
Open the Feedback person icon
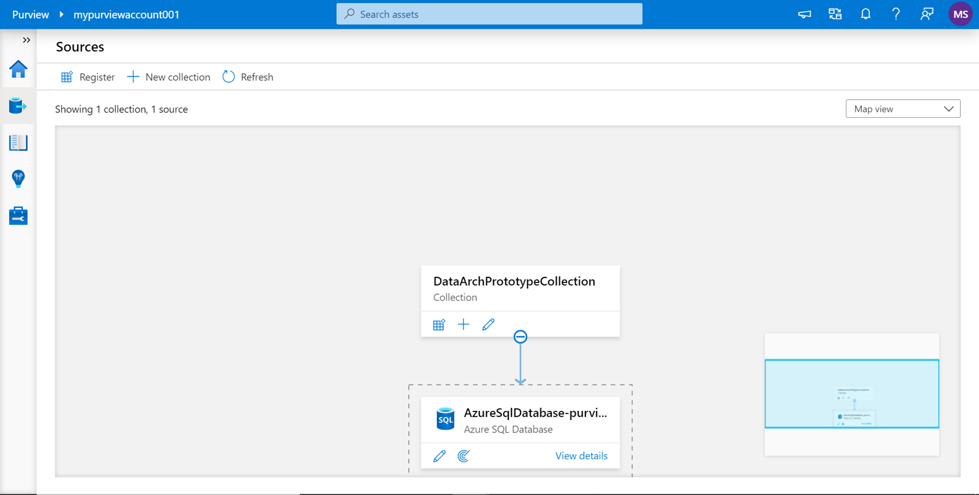coord(927,14)
